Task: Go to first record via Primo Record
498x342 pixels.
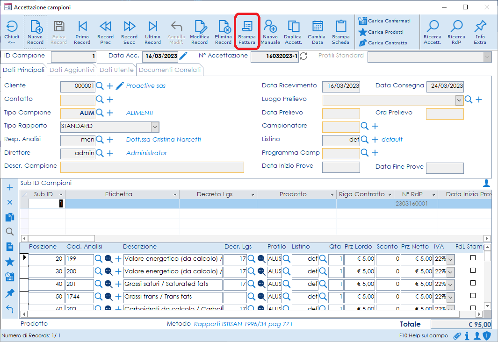Action: [x=82, y=32]
